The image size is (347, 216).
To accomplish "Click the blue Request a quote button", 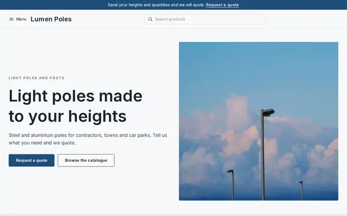I will click(x=31, y=160).
